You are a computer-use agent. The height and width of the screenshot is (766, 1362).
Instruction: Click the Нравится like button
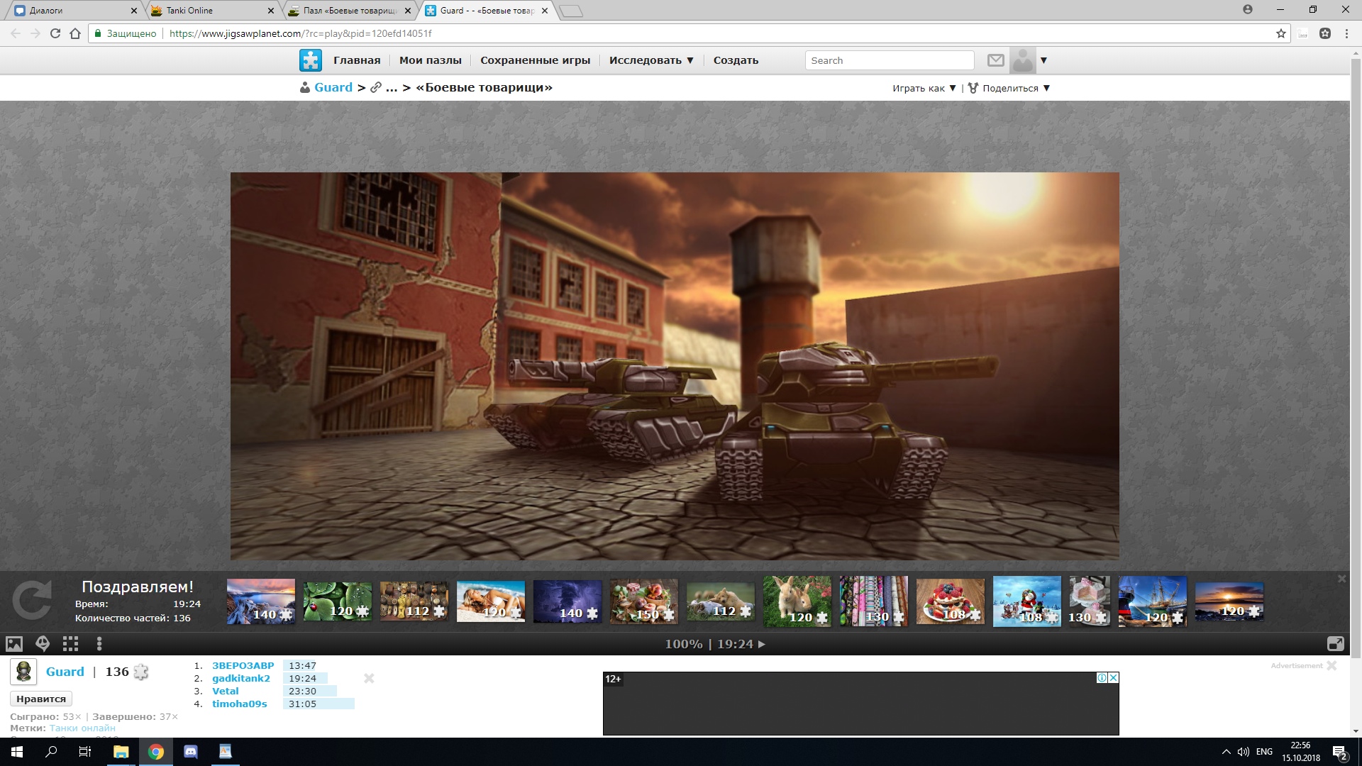tap(41, 699)
